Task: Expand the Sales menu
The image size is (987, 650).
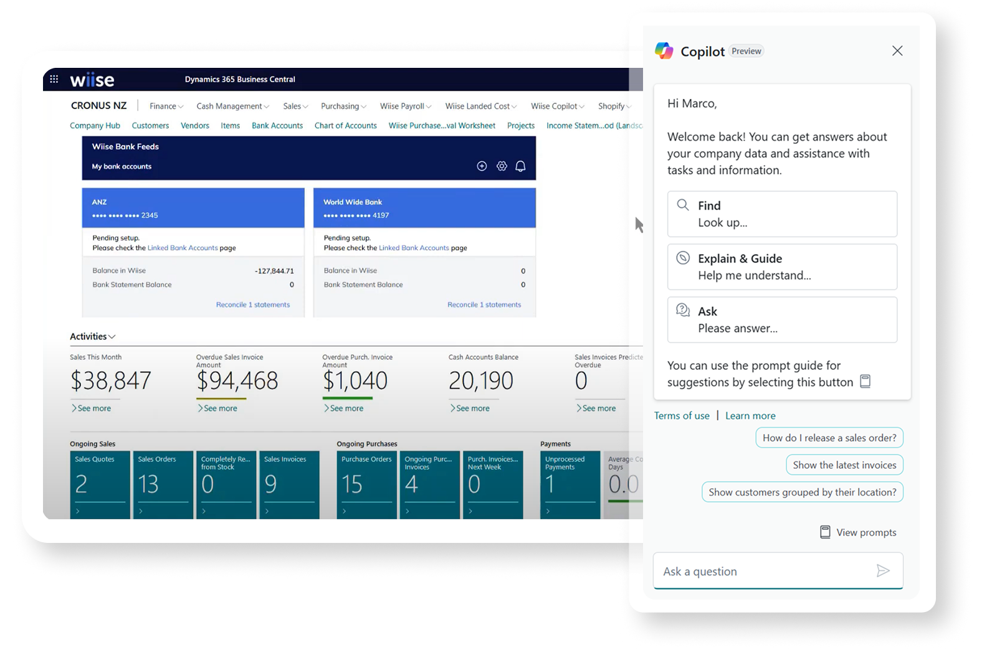Action: [x=296, y=106]
